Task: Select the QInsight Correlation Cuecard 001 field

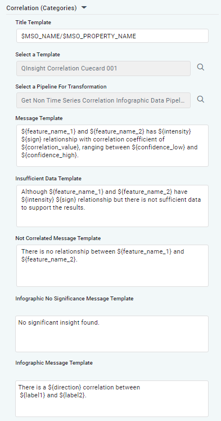Action: point(103,68)
